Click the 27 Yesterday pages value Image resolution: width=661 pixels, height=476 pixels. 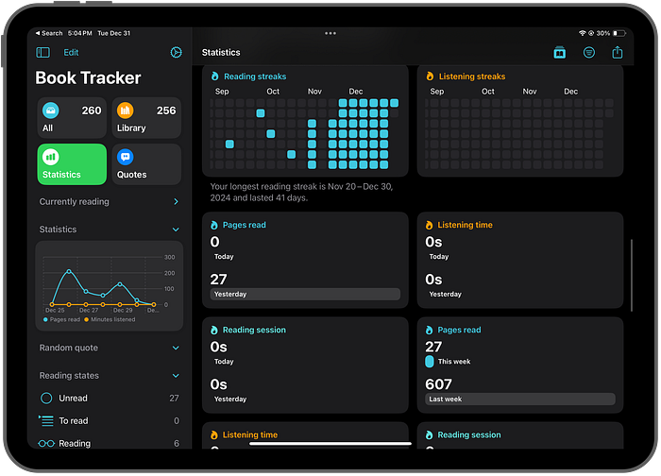[218, 280]
